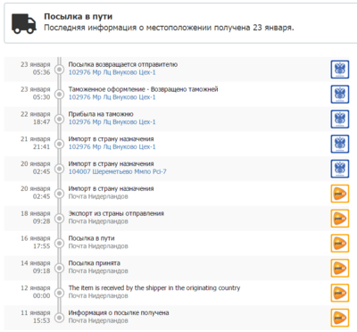
Task: Click timeline marker for 12 января 00:00
Action: (60, 293)
